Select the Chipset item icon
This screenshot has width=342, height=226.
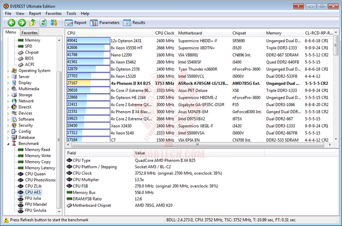click(21, 53)
